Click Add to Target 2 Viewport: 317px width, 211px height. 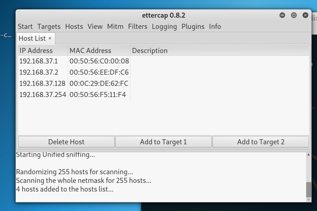click(261, 142)
